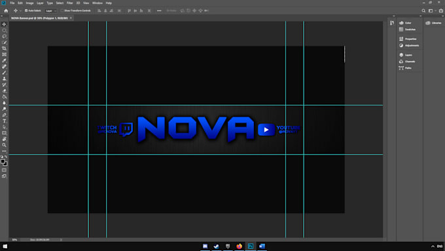Select the Eyedropper tool
Viewport: 445px width, 251px height.
[x=4, y=60]
